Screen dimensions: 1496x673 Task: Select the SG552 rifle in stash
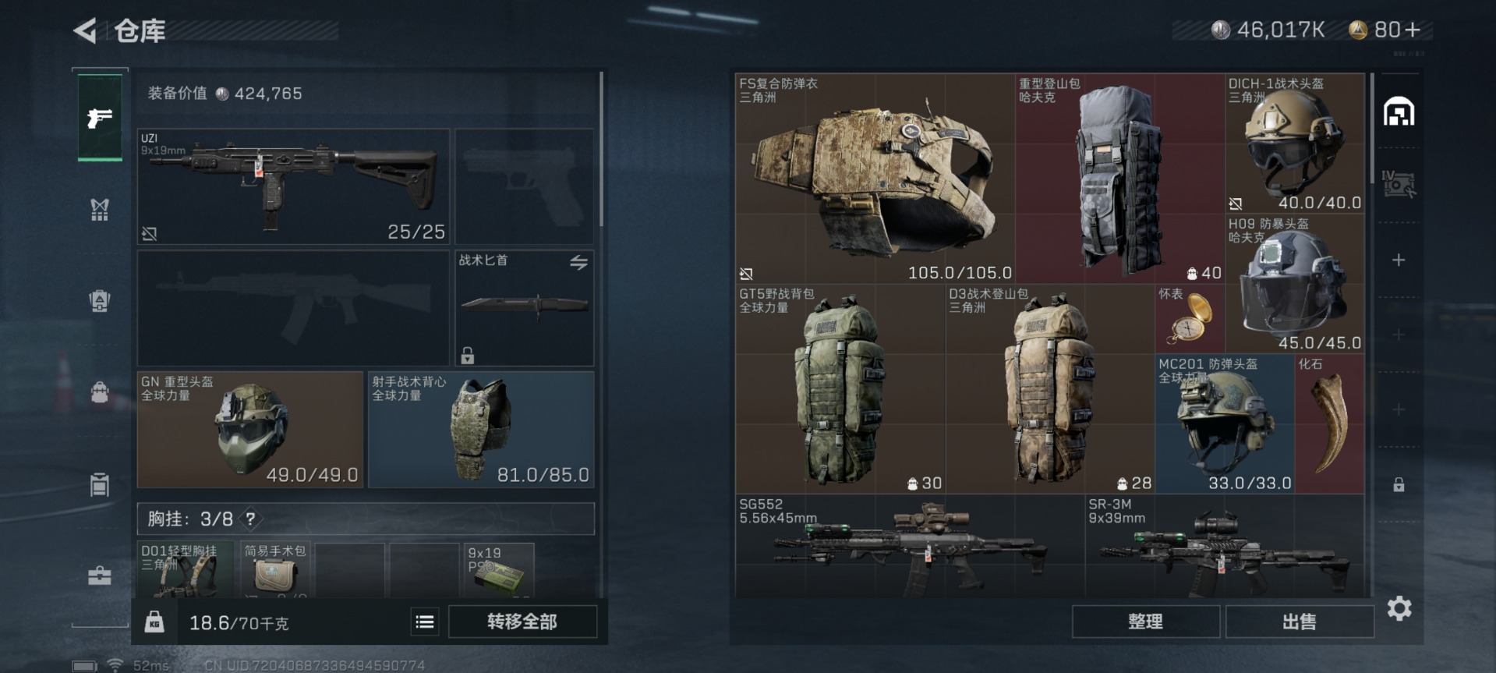[910, 546]
